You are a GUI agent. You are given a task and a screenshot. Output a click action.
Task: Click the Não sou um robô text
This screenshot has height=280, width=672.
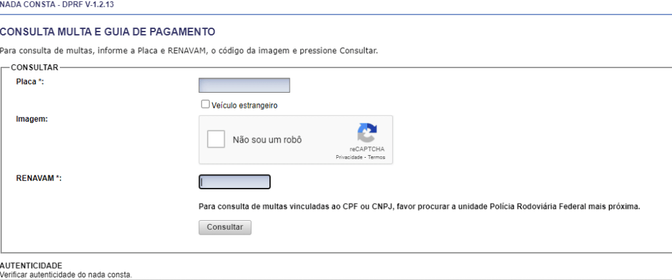(x=267, y=140)
